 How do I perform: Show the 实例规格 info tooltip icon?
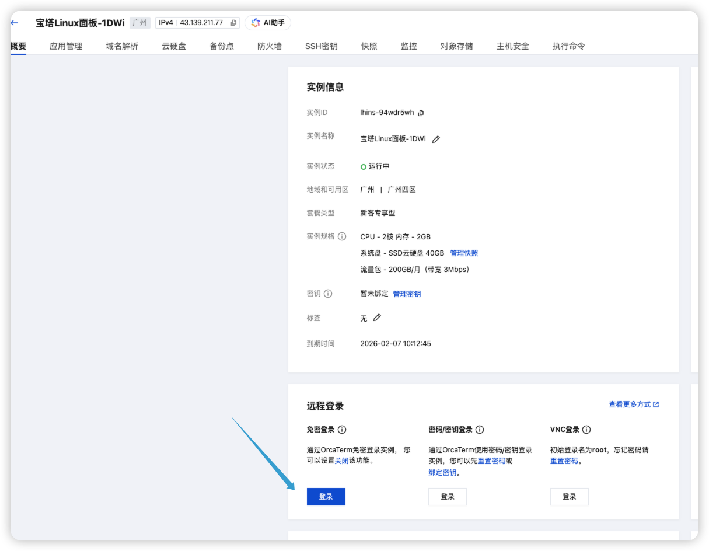(x=342, y=236)
